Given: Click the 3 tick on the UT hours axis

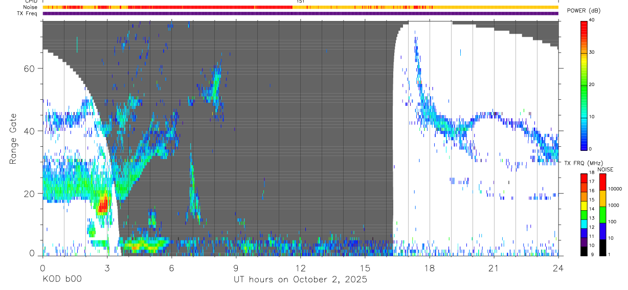Looking at the screenshot, I should (107, 268).
